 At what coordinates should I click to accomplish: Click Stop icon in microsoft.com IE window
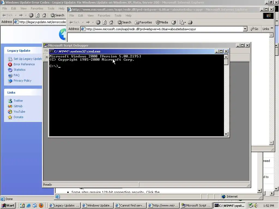point(98,22)
